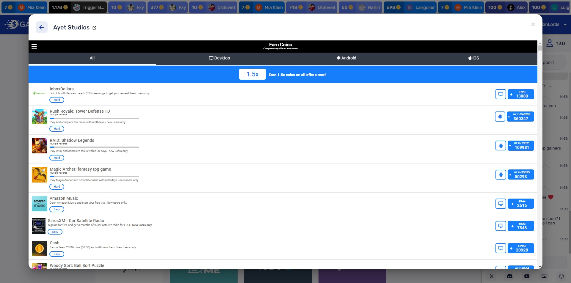Claim the 109981 coin RAID reward
This screenshot has height=283, width=571.
[521, 146]
